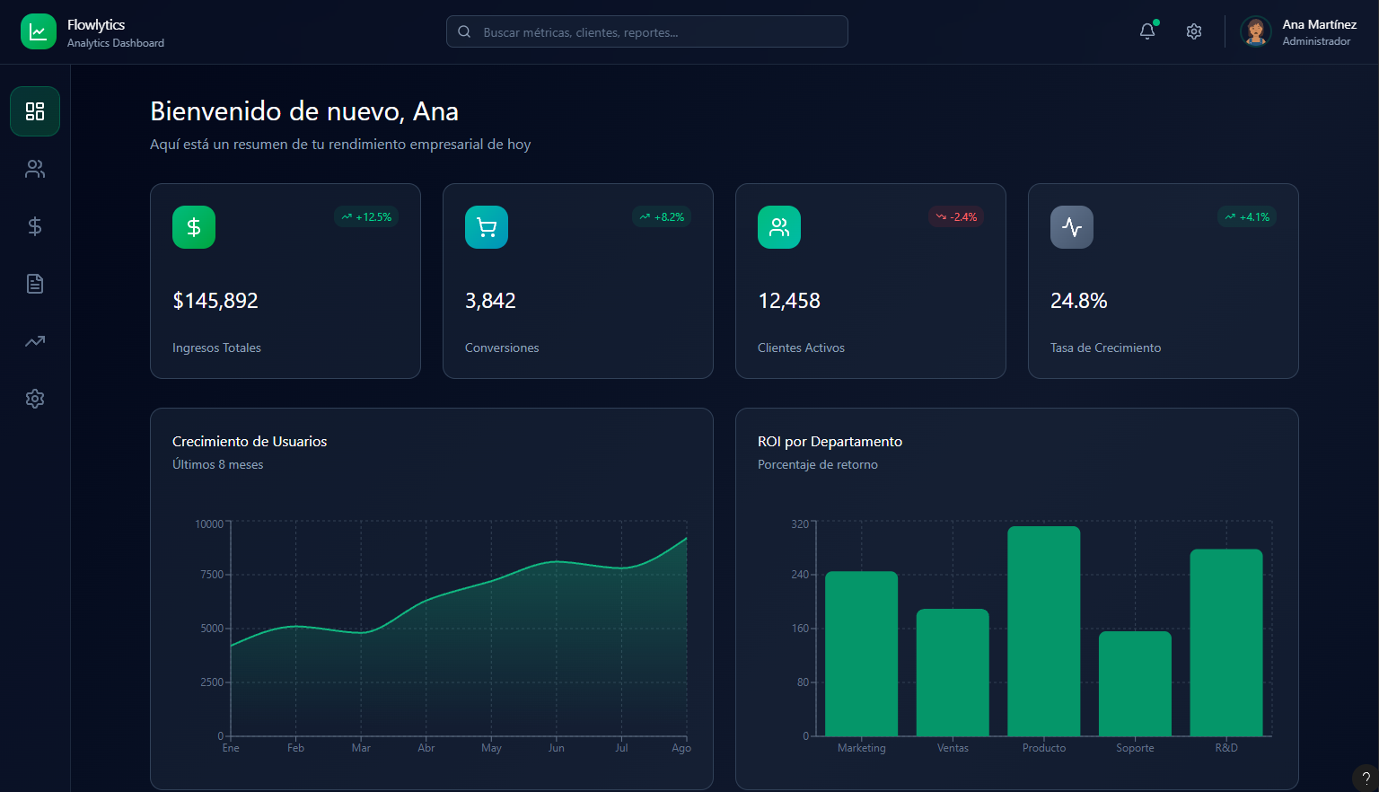The height and width of the screenshot is (792, 1379).
Task: Open the sidebar settings gear icon
Action: coord(35,399)
